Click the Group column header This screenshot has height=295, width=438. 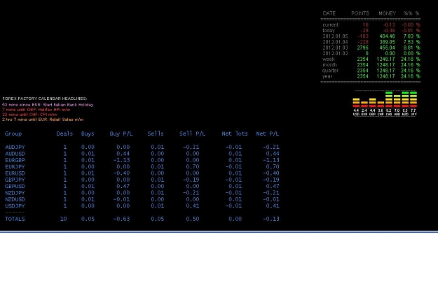point(13,134)
